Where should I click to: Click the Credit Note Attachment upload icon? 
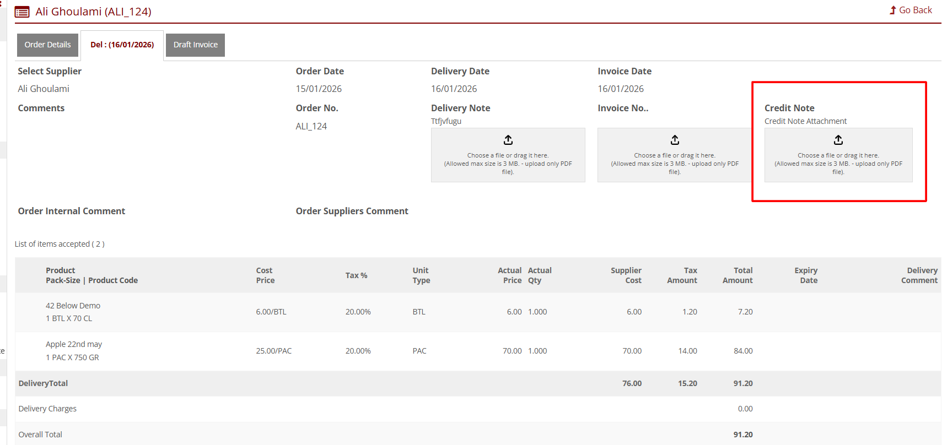[x=838, y=140]
